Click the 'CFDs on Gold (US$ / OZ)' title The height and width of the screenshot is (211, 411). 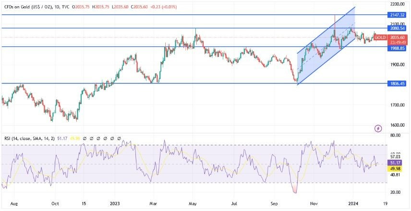pyautogui.click(x=27, y=7)
